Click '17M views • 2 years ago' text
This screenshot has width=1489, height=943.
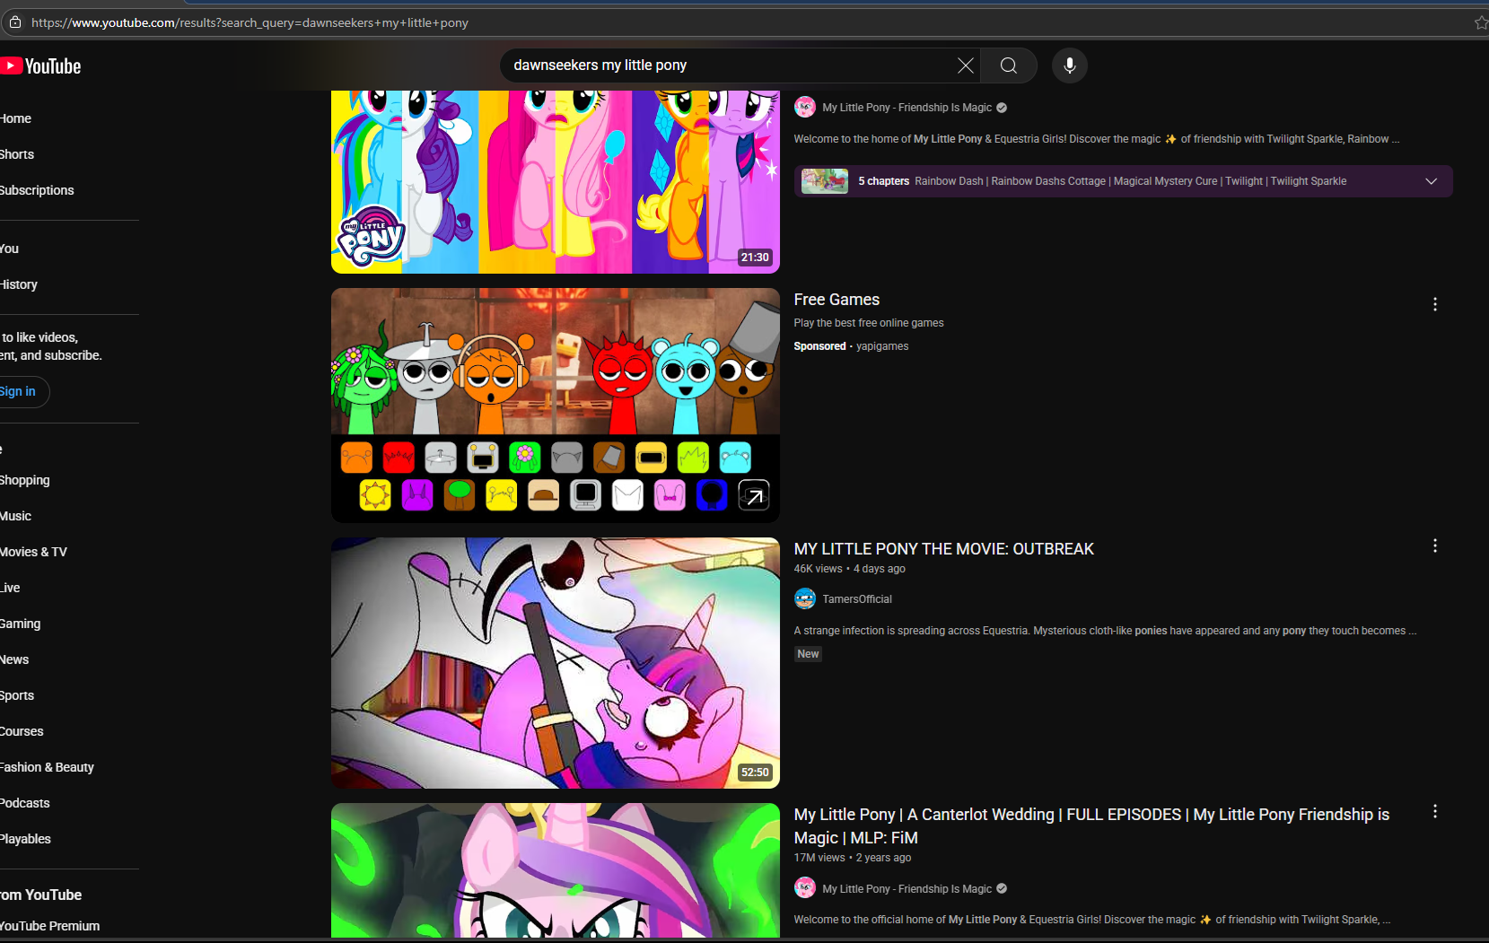point(853,858)
